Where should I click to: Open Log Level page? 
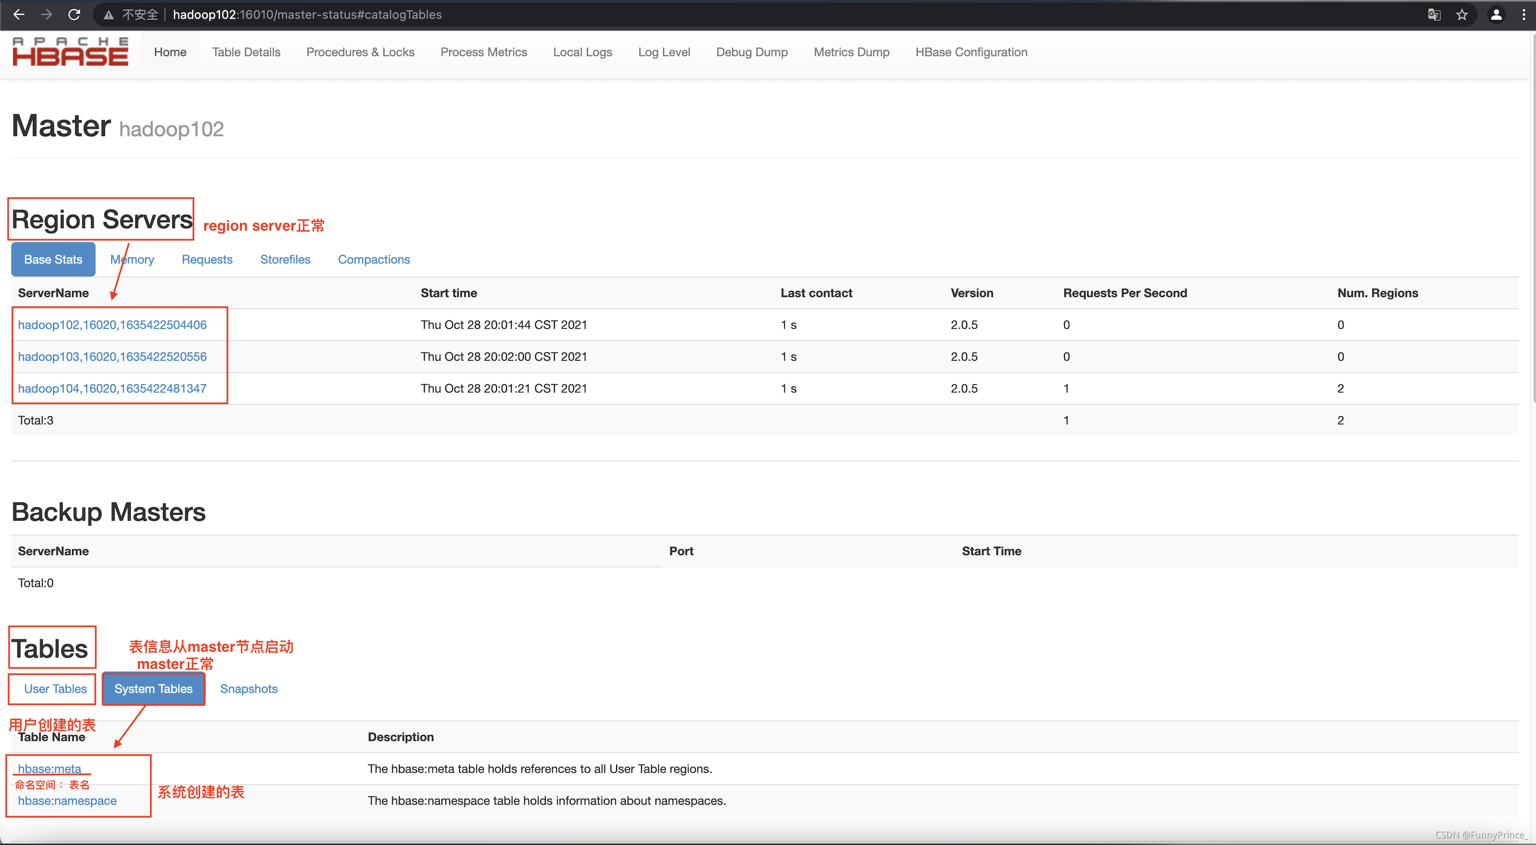[664, 53]
